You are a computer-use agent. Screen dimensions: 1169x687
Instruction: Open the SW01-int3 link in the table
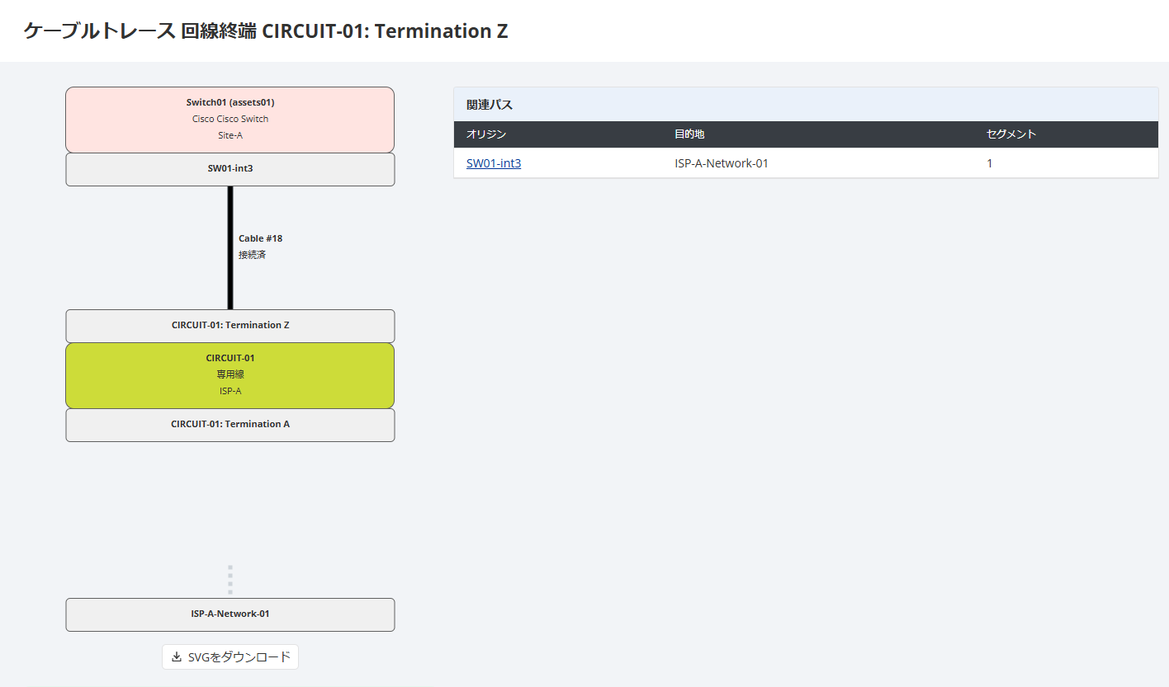(494, 163)
